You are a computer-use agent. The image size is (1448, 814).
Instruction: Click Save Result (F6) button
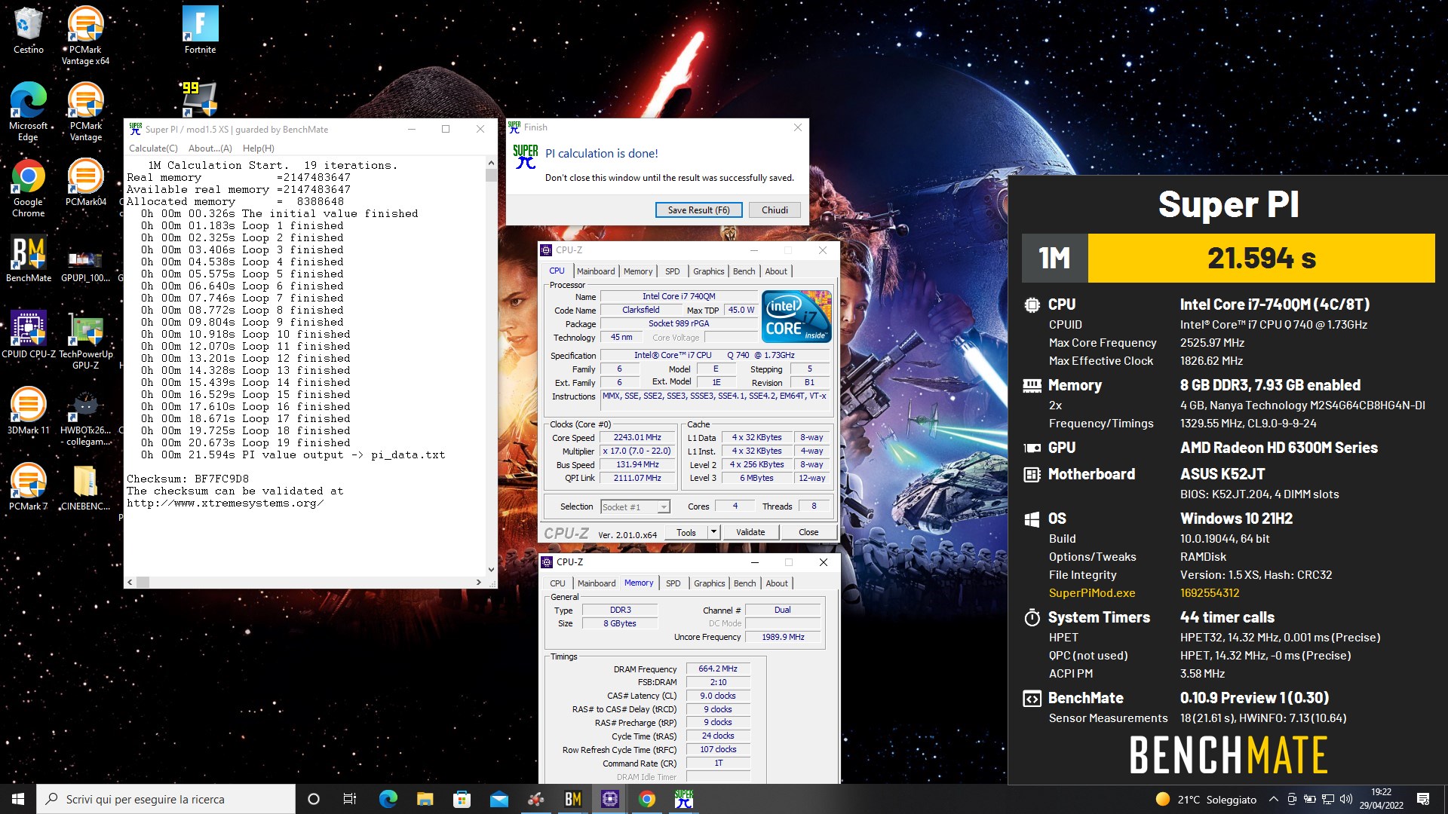pyautogui.click(x=698, y=210)
